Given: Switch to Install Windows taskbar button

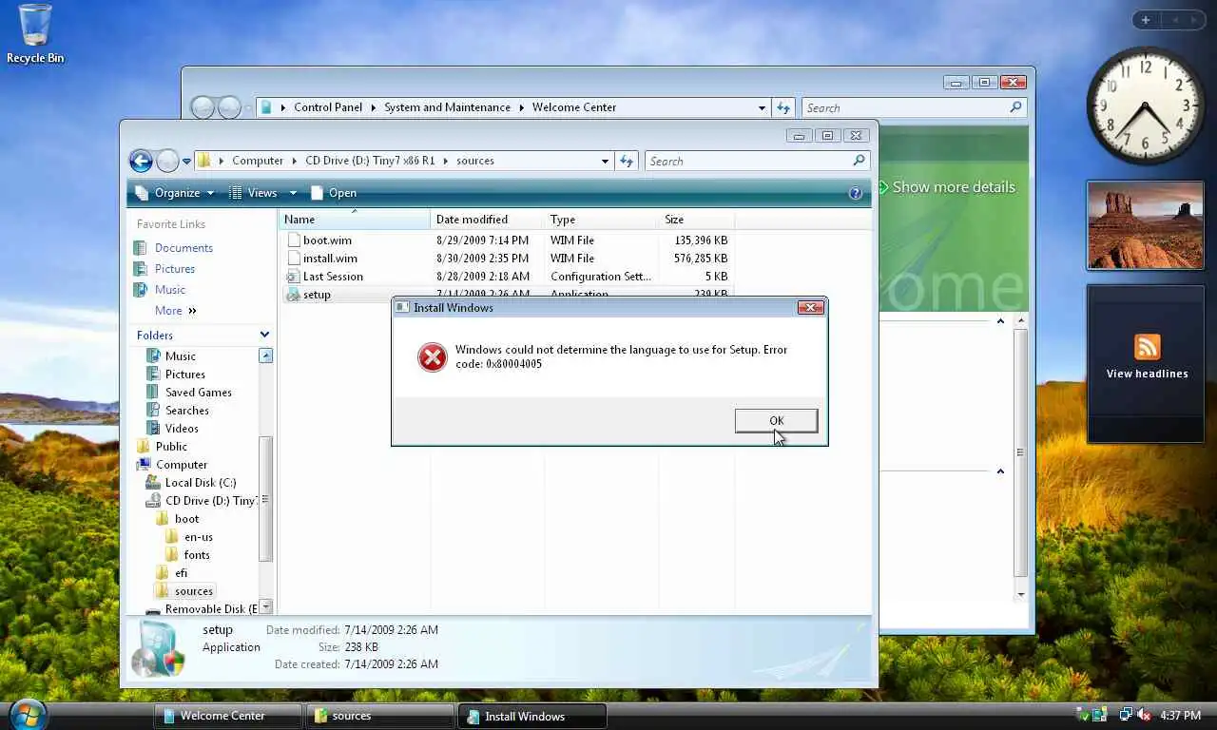Looking at the screenshot, I should pos(531,717).
